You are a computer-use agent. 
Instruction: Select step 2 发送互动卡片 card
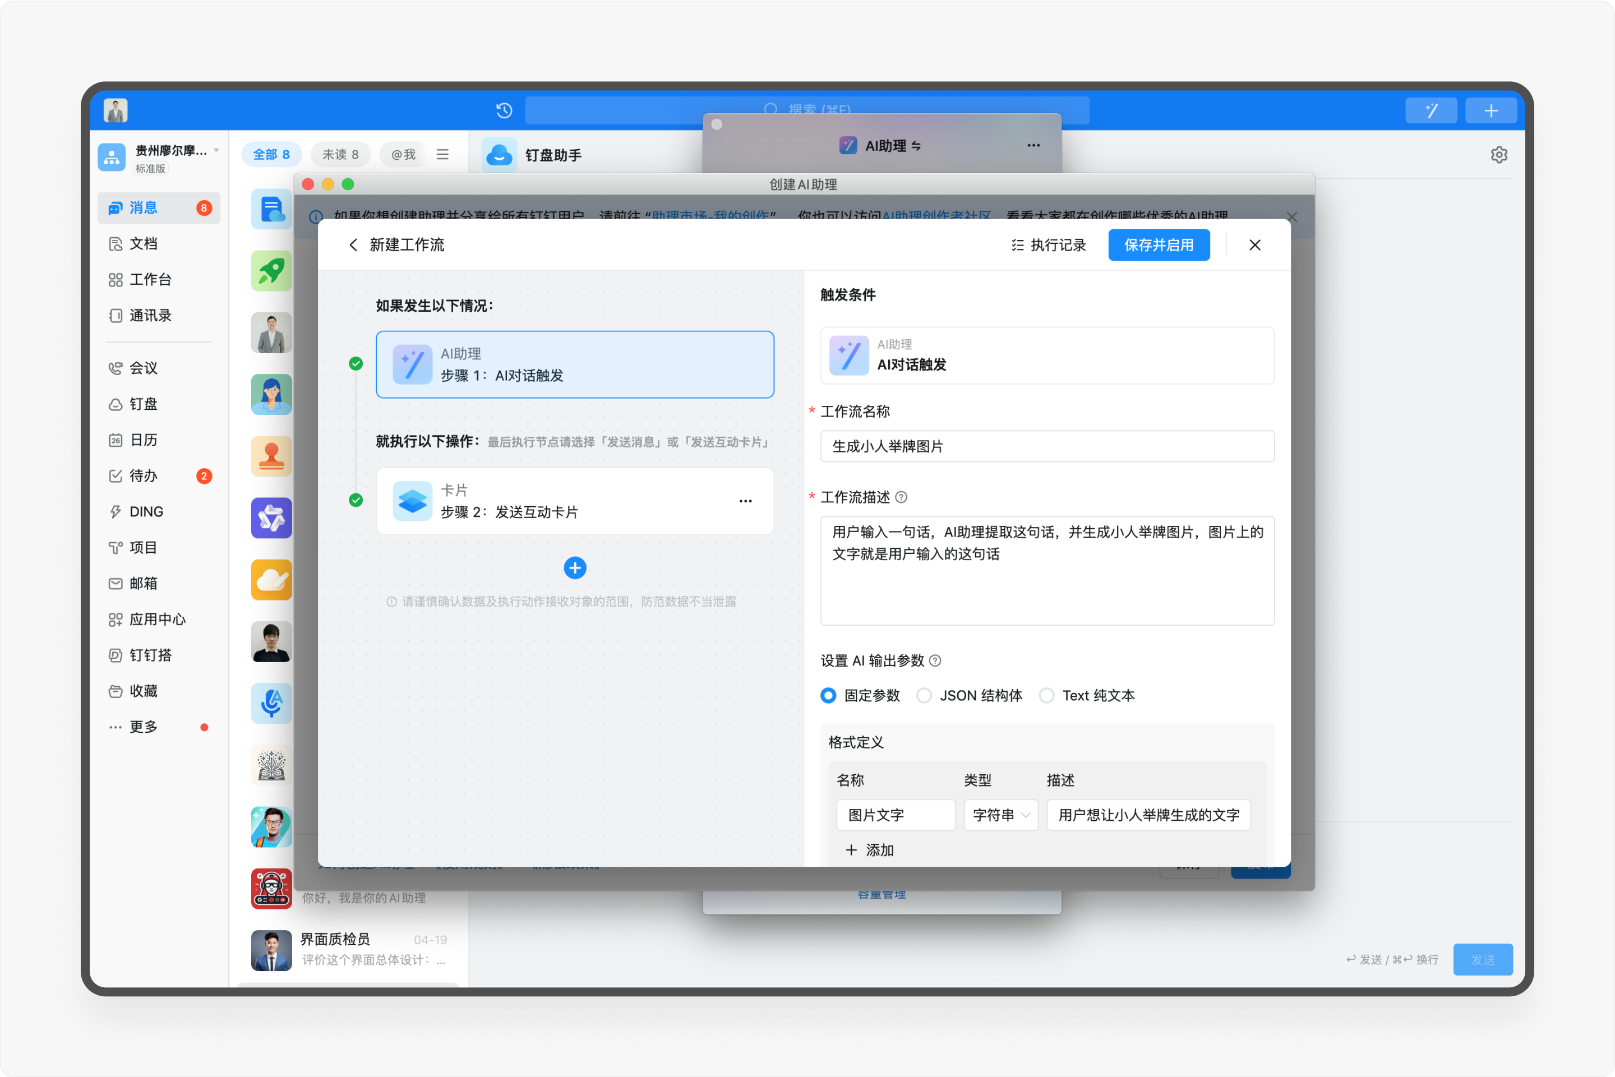pyautogui.click(x=574, y=501)
